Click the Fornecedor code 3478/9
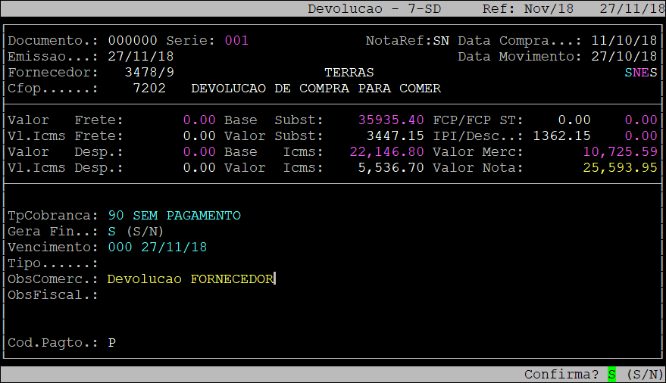666x383 pixels. [x=149, y=73]
